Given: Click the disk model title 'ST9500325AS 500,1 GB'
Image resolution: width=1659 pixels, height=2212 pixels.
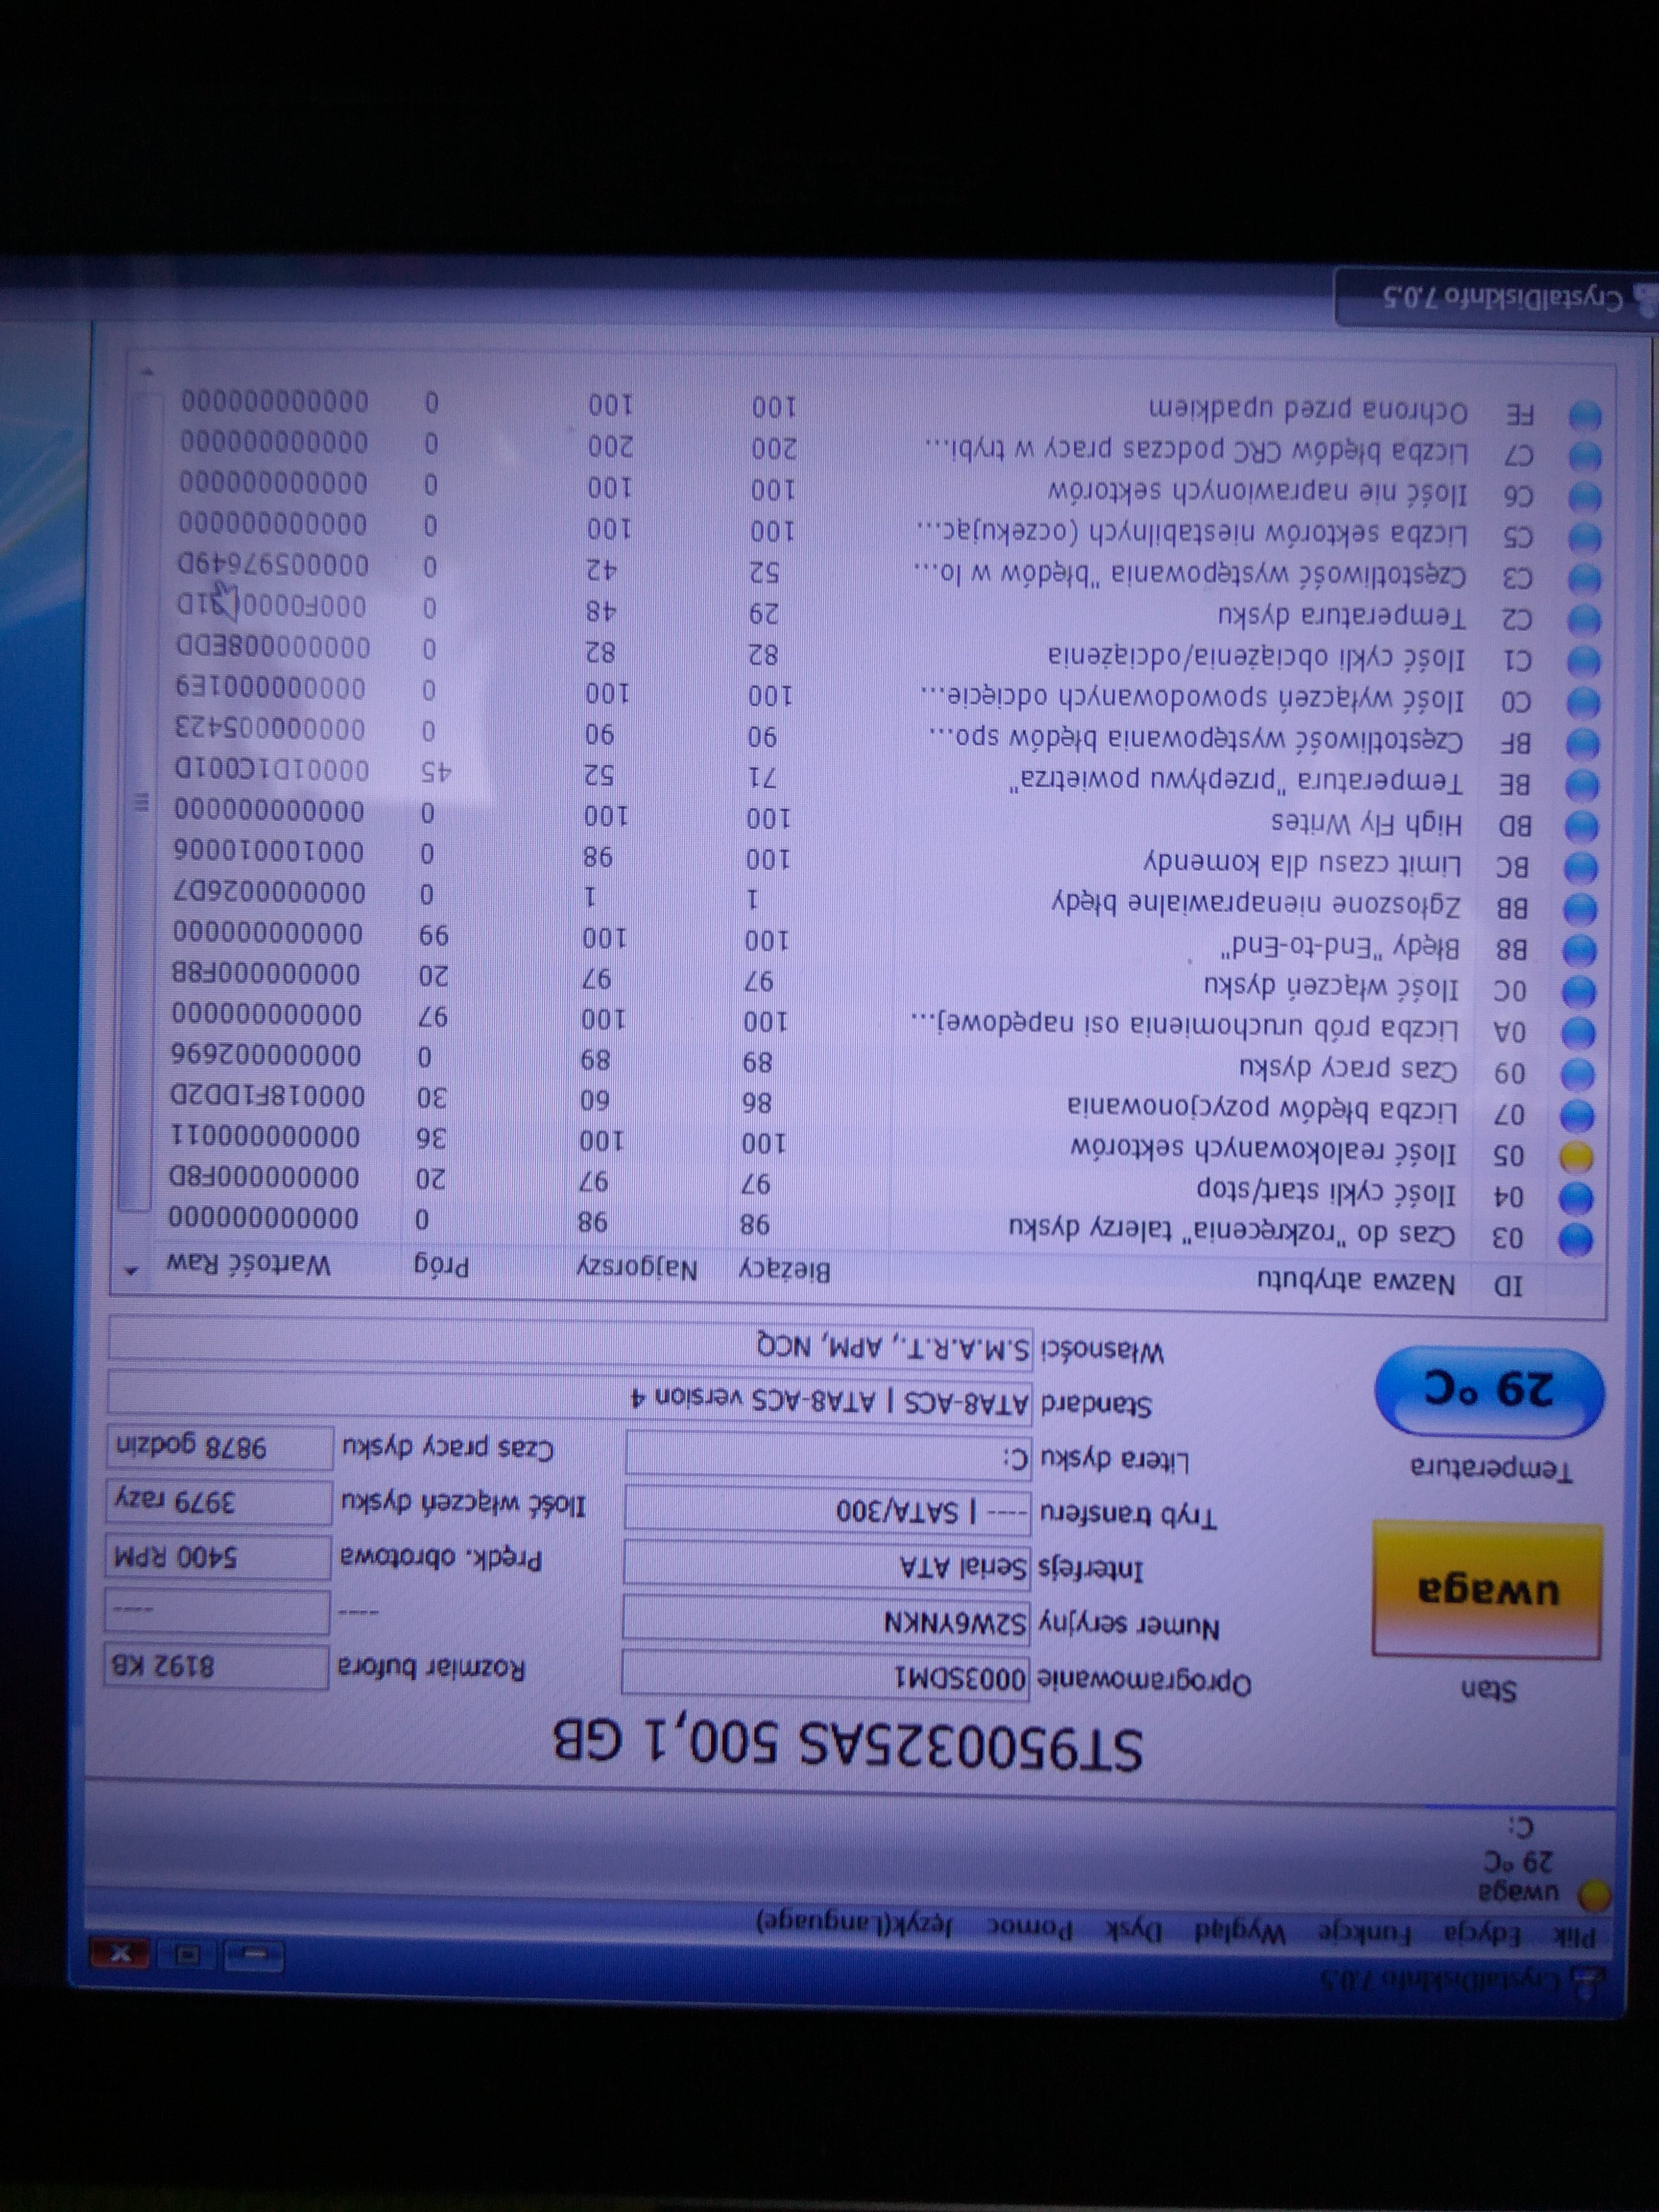Looking at the screenshot, I should tap(848, 1744).
